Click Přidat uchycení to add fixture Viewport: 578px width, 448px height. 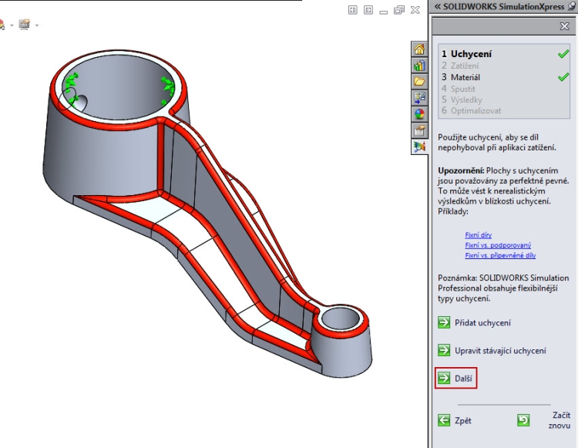click(475, 322)
